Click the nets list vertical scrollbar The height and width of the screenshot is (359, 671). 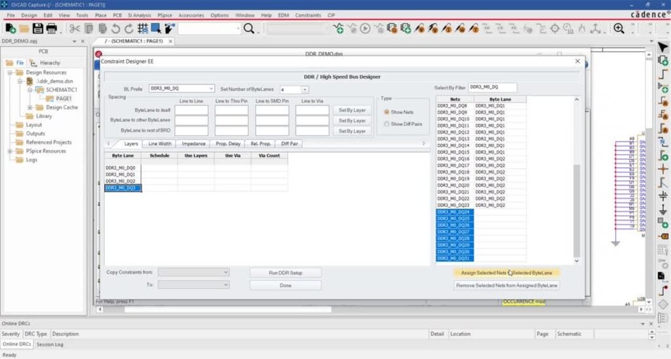577,210
